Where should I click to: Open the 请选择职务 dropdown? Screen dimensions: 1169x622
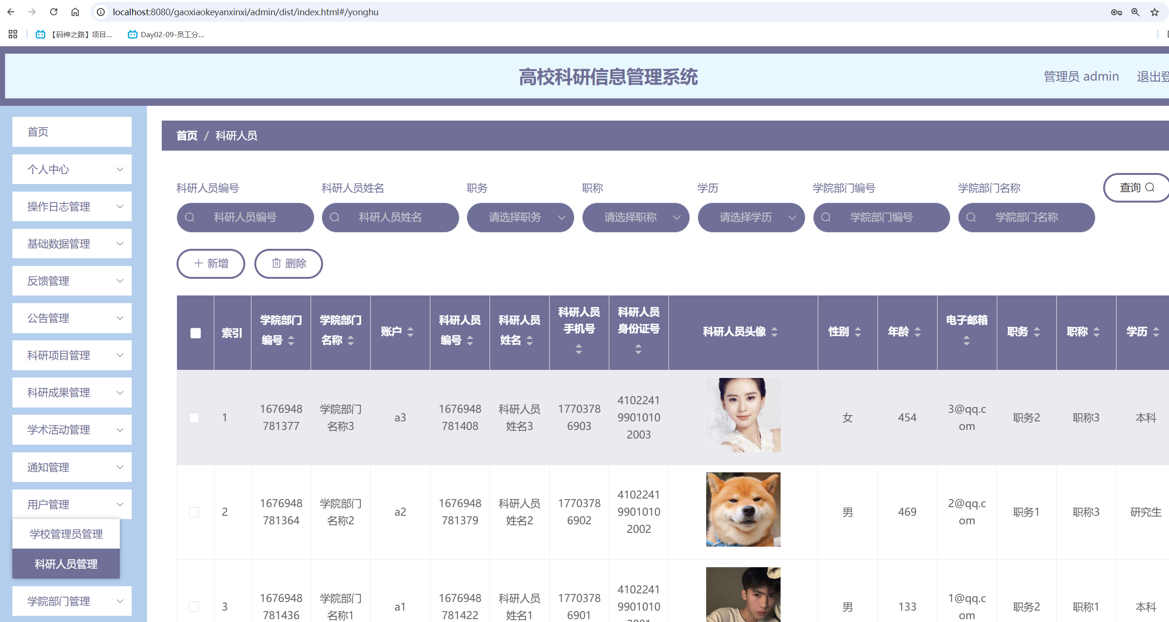tap(520, 217)
